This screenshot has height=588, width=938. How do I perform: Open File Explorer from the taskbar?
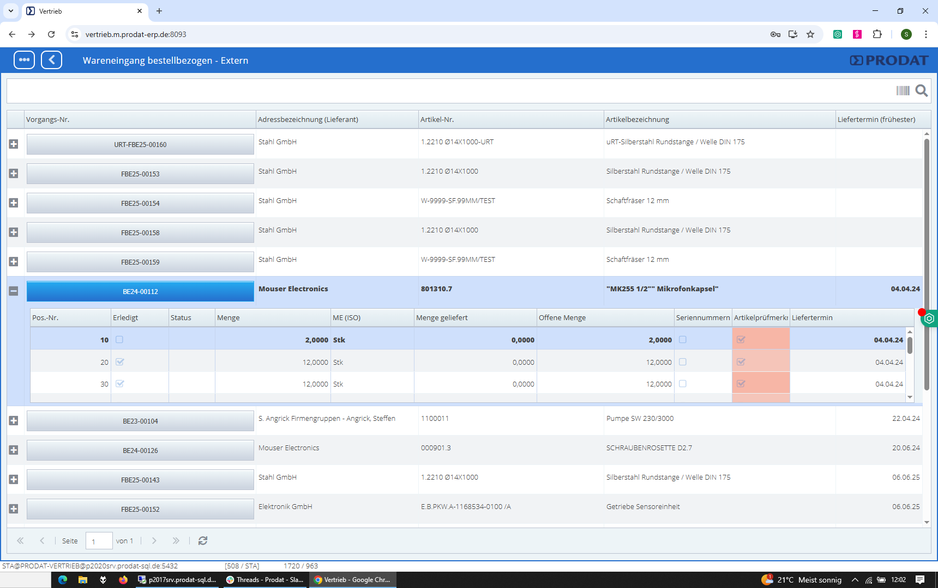[x=83, y=580]
